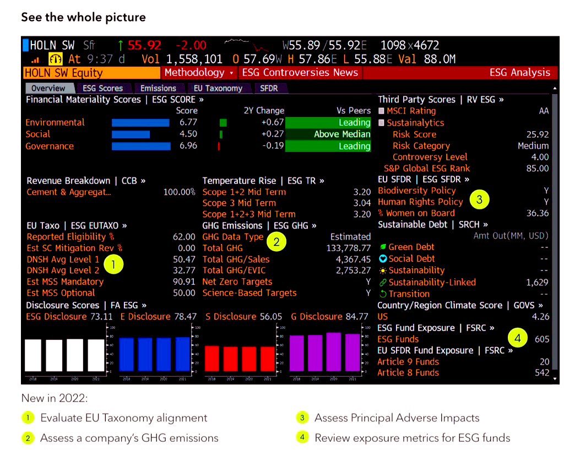
Task: Expand GHG Emissions ESG GHG section
Action: 259,225
